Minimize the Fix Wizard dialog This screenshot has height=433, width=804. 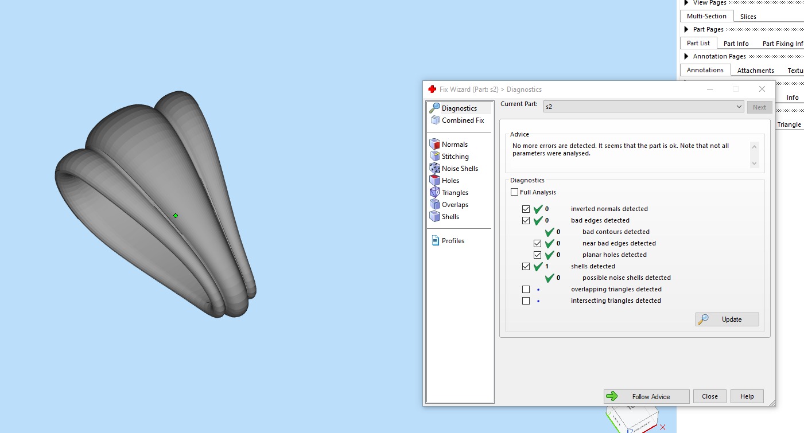[x=710, y=89]
